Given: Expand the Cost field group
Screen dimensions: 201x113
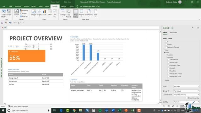Looking at the screenshot, I should pyautogui.click(x=164, y=50).
